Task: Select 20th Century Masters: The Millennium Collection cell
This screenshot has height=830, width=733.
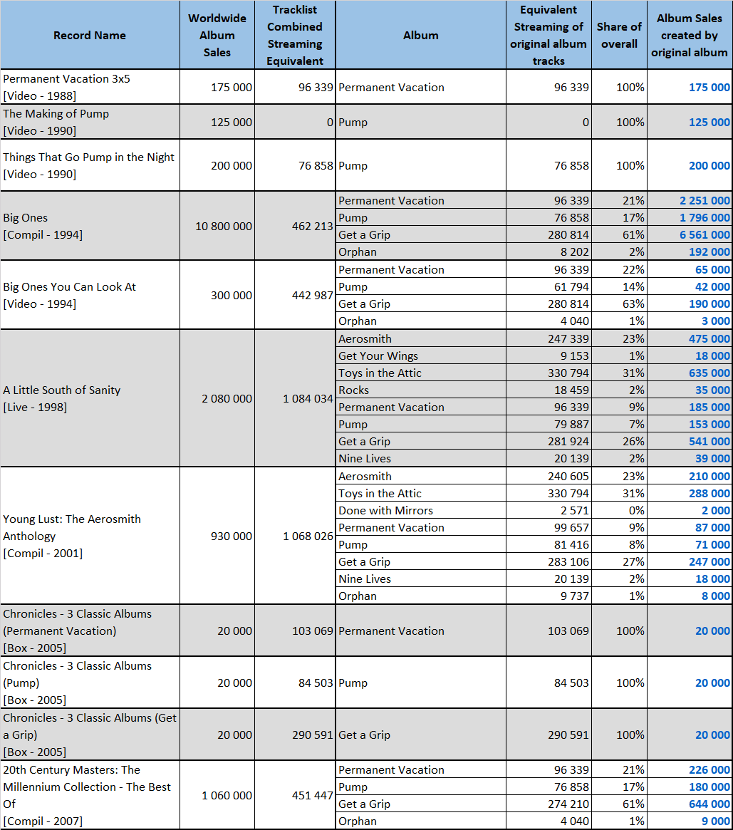Action: point(90,795)
